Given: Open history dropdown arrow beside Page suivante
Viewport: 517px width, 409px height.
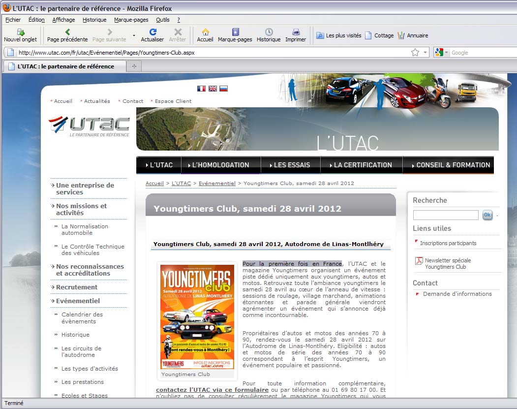Looking at the screenshot, I should tap(134, 35).
